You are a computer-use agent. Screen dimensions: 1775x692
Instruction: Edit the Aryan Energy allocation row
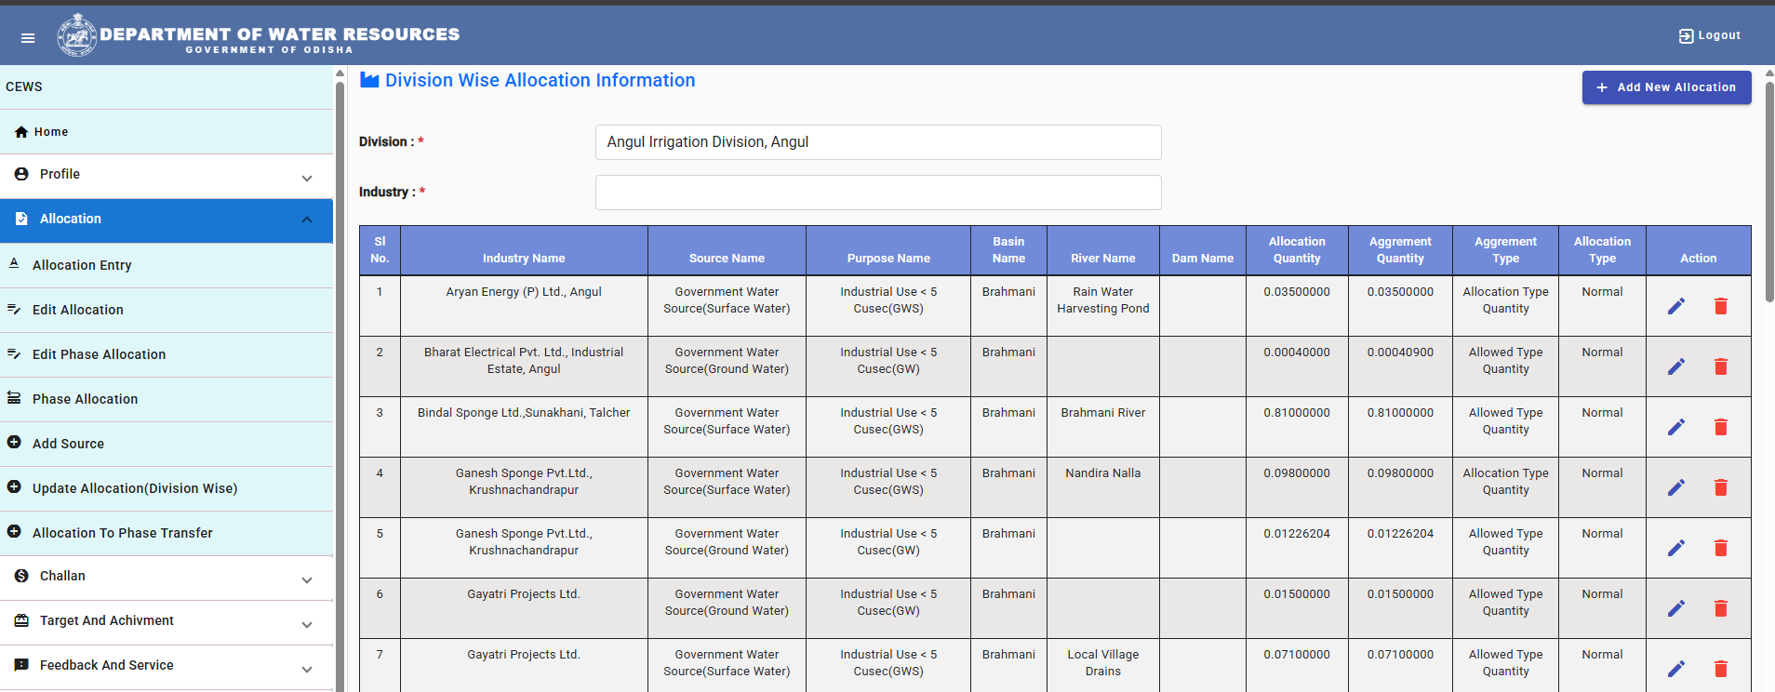(1676, 306)
